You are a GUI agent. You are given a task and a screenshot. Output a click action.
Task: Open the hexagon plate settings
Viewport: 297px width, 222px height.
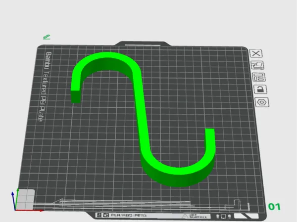point(262,102)
